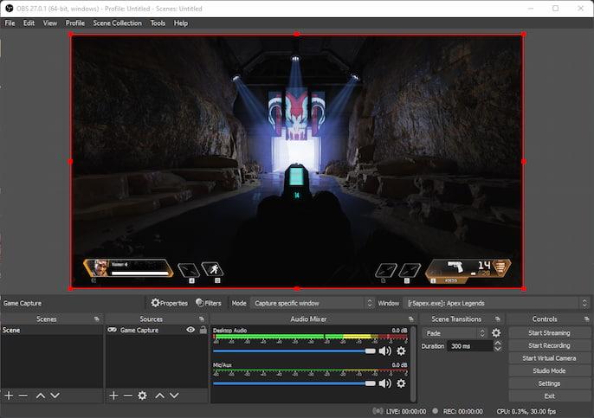Open the capture Mode dropdown
The height and width of the screenshot is (418, 594).
[x=313, y=303]
